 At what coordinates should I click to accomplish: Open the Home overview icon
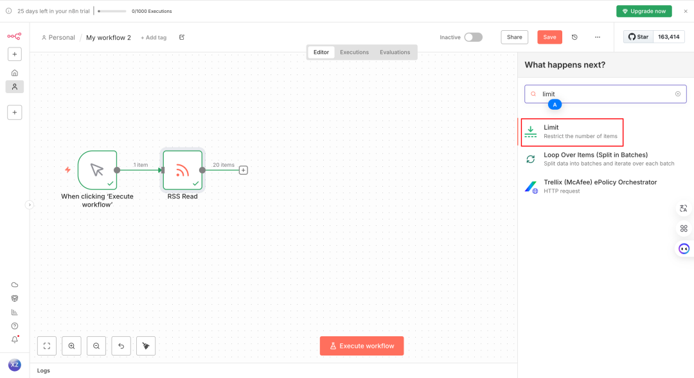tap(15, 73)
